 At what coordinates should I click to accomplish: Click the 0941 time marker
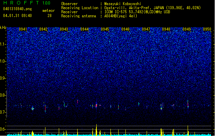coord(23,29)
